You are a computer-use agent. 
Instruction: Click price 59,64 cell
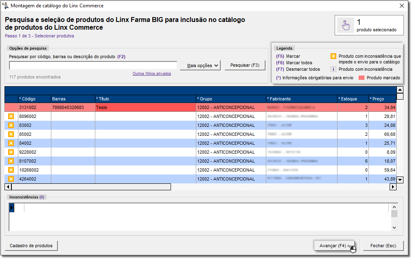(x=383, y=170)
